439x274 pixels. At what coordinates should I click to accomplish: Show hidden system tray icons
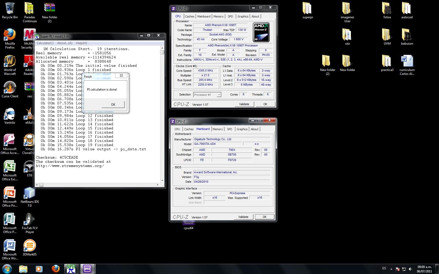coord(391,269)
